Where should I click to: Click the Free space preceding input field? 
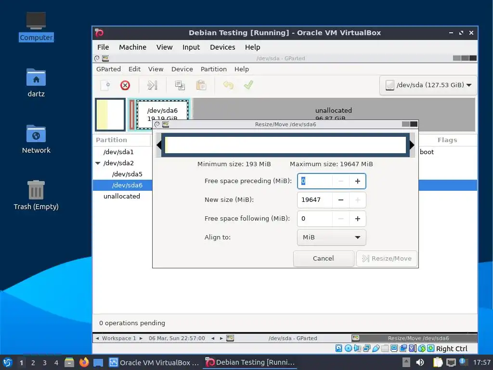click(x=315, y=181)
